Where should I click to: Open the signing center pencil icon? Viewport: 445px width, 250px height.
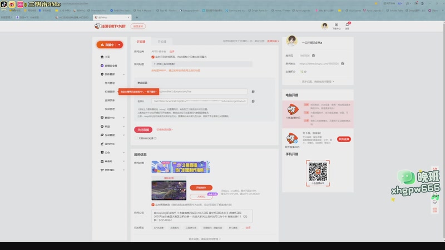pyautogui.click(x=102, y=144)
